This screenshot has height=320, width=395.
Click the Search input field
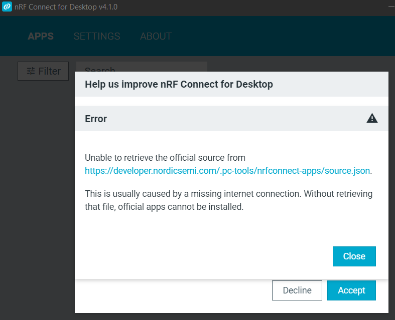point(142,67)
